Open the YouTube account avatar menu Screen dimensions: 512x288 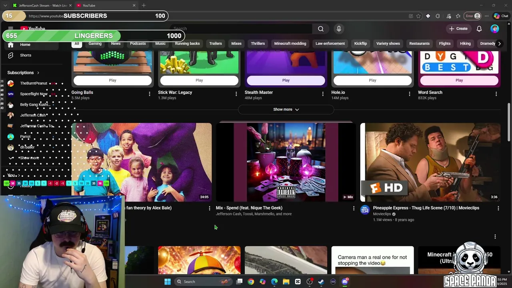495,29
